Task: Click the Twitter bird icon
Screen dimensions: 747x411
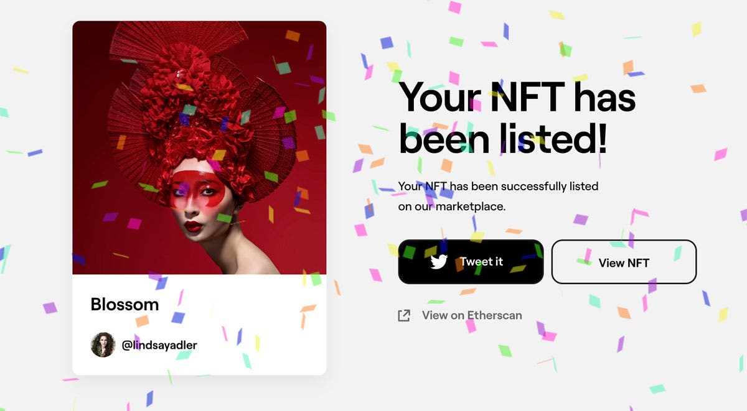Action: [439, 262]
